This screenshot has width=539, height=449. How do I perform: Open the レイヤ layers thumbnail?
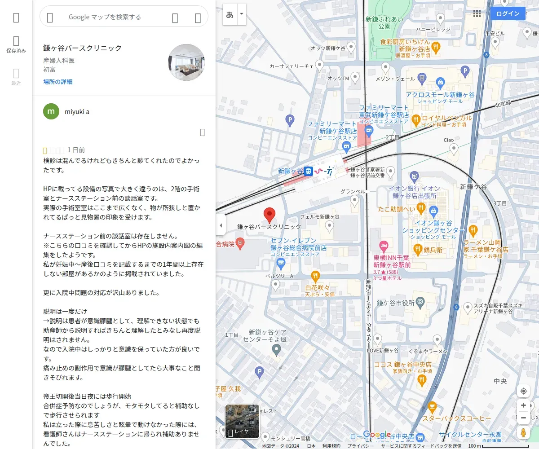tap(242, 422)
